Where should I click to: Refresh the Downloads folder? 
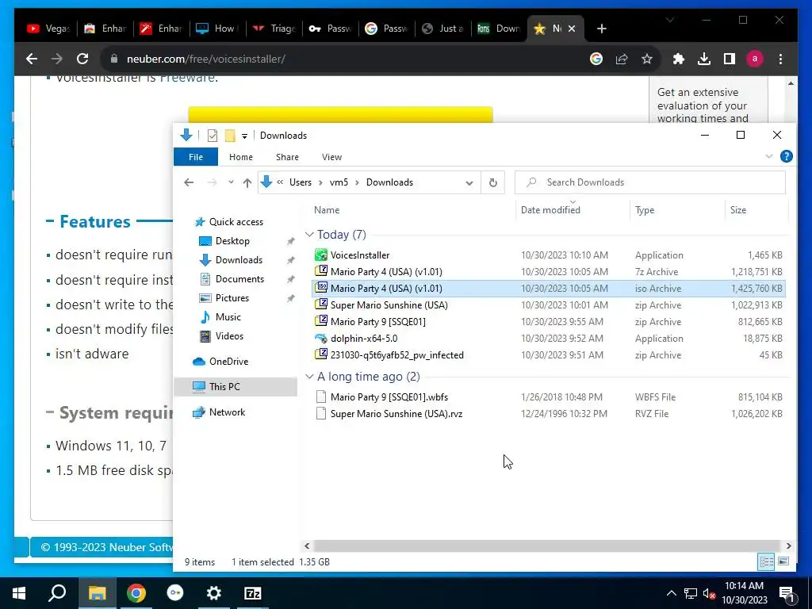click(493, 182)
